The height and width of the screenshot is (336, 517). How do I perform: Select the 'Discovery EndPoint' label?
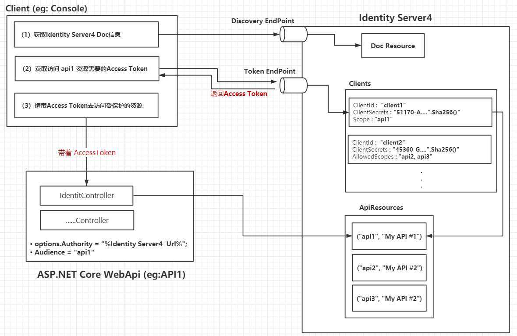coord(263,21)
